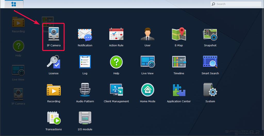Open the License key icon
The width and height of the screenshot is (264, 136).
coord(53,62)
